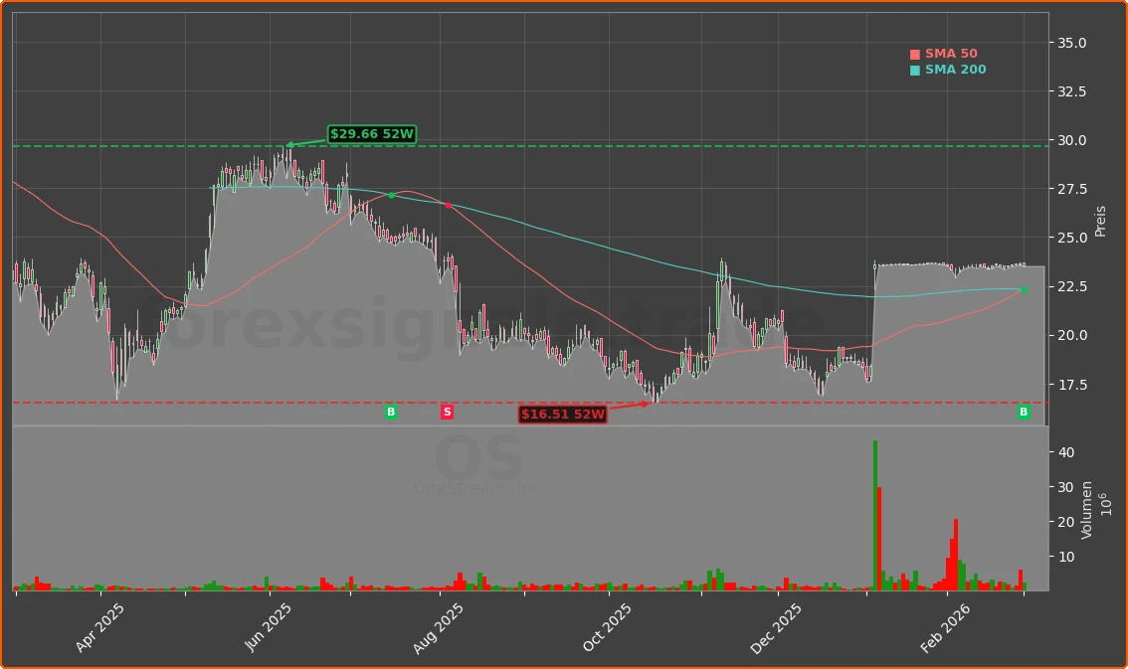The image size is (1128, 669).
Task: Expand the $29.66 52W high label
Action: pos(371,133)
